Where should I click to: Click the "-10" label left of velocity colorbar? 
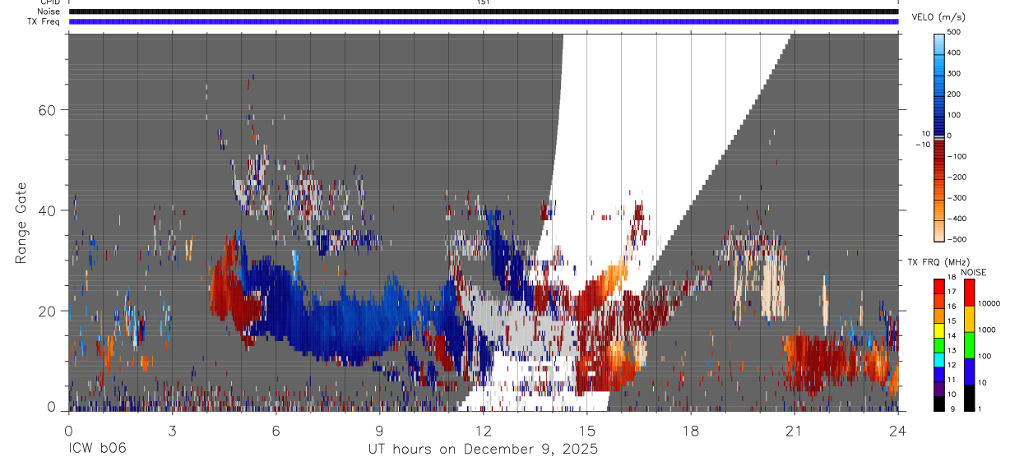pyautogui.click(x=922, y=144)
